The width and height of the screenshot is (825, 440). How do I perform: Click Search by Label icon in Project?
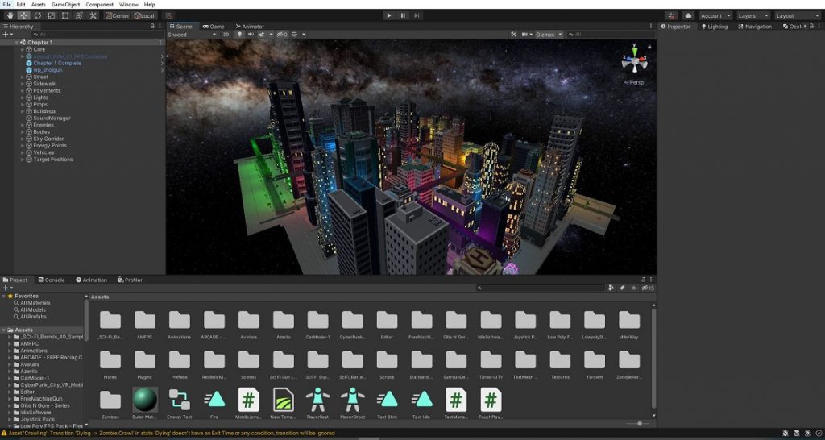[623, 288]
